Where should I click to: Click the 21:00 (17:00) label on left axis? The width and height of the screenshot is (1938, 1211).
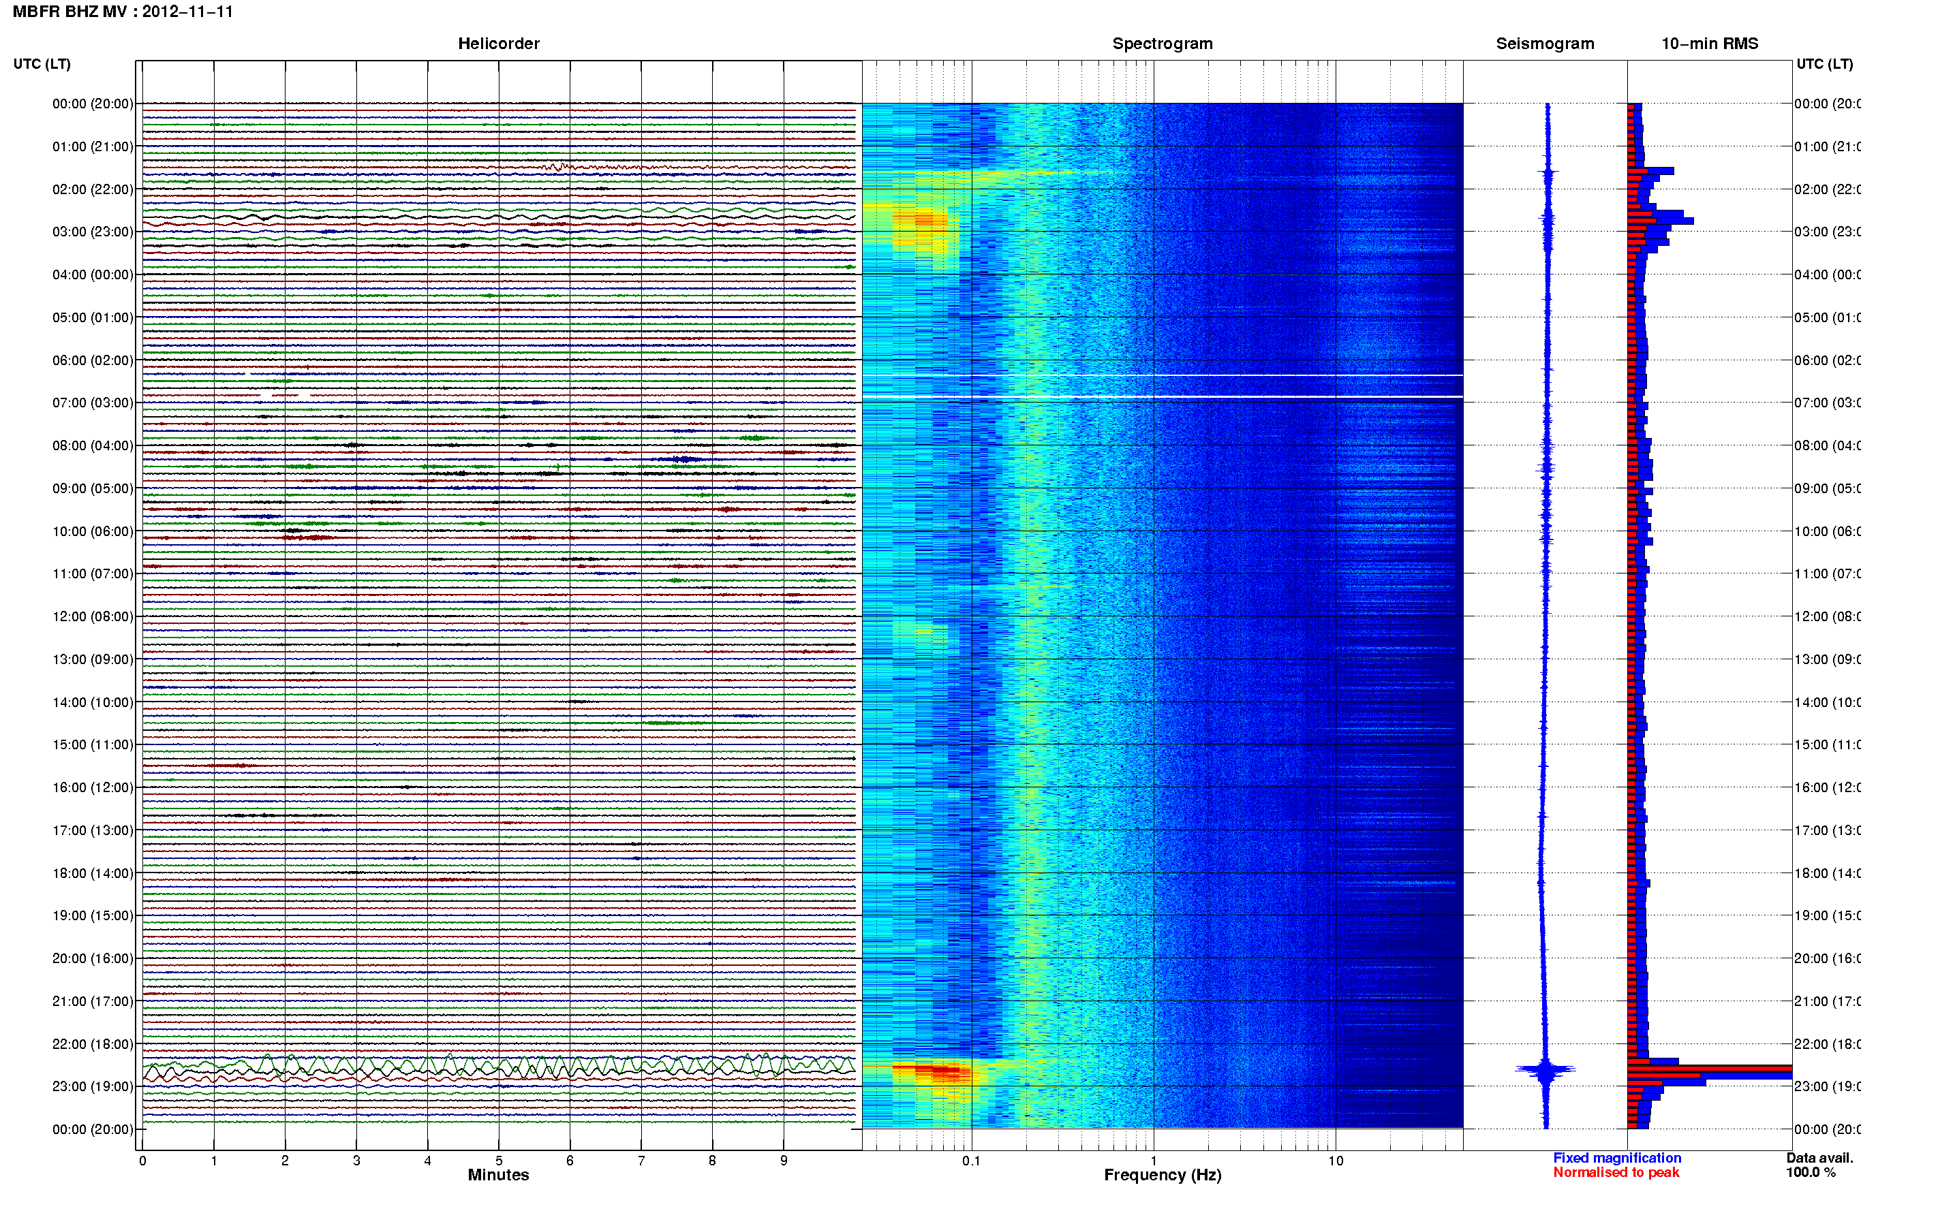click(x=93, y=1002)
